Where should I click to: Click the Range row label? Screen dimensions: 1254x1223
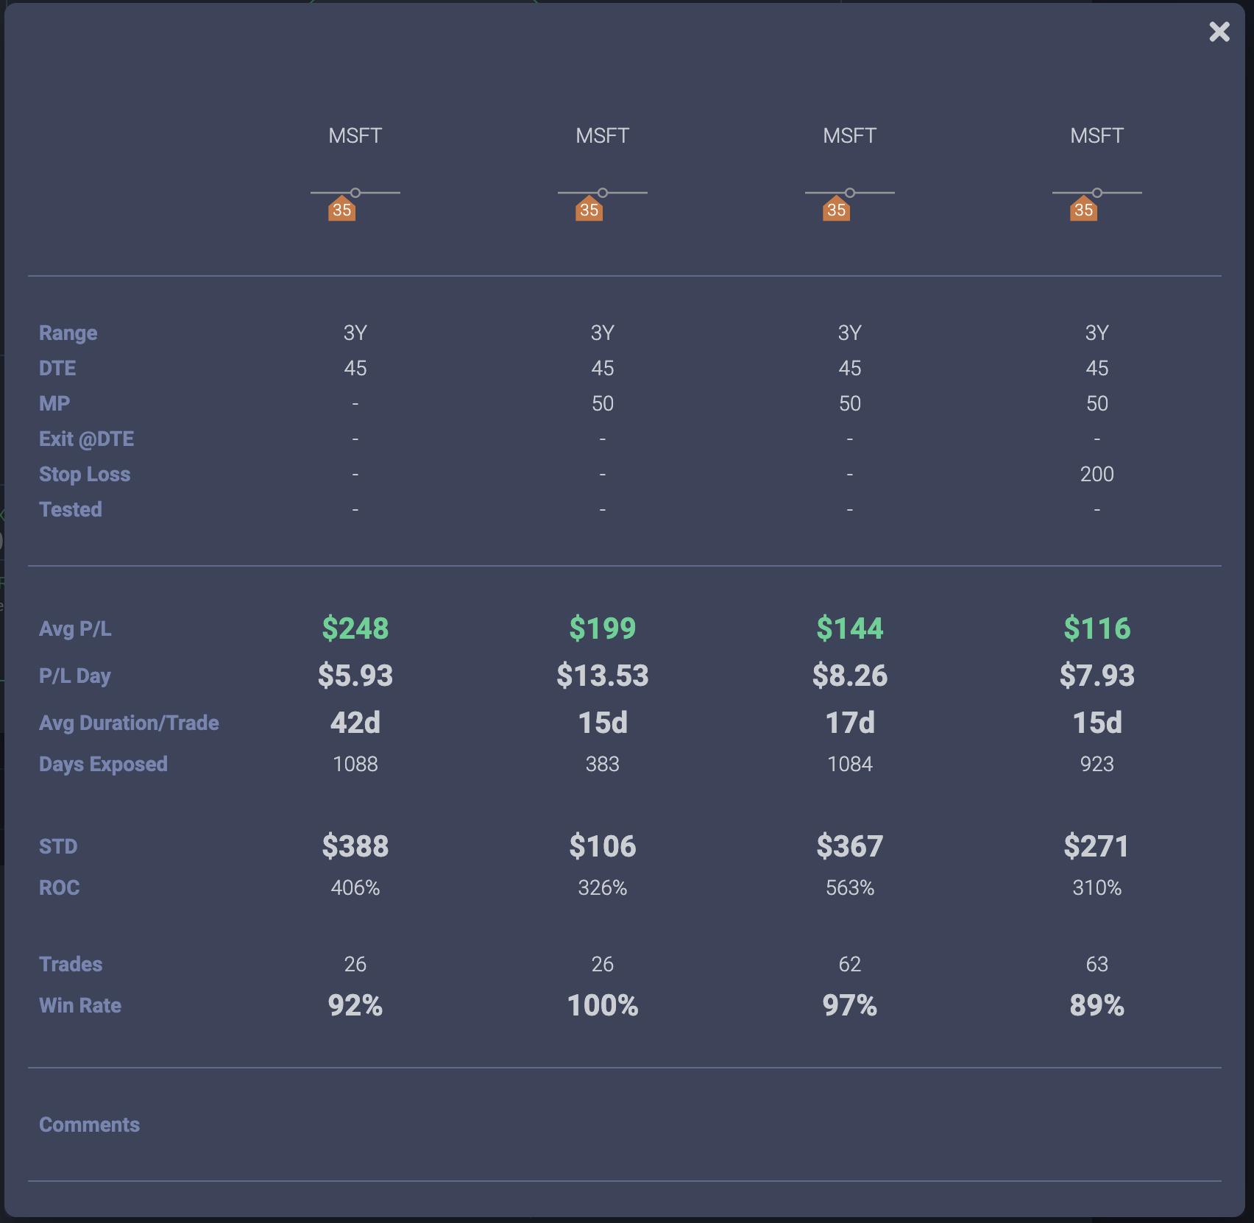[x=68, y=333]
